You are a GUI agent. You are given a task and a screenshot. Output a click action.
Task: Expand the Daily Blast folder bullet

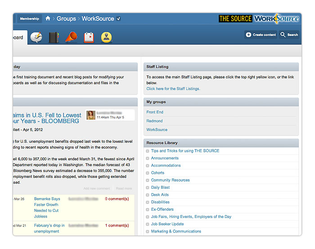coord(148,187)
